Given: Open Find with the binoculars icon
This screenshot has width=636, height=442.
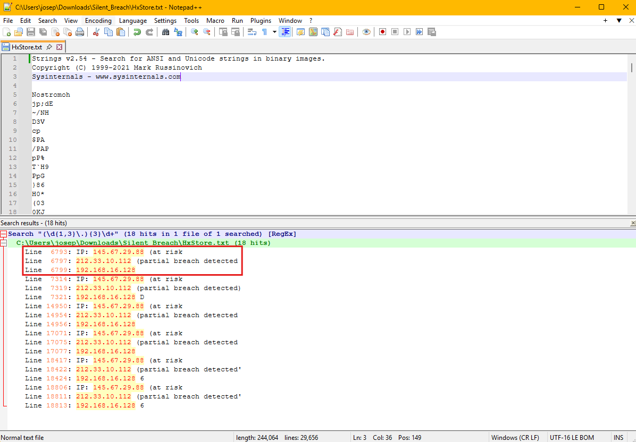Looking at the screenshot, I should 166,32.
